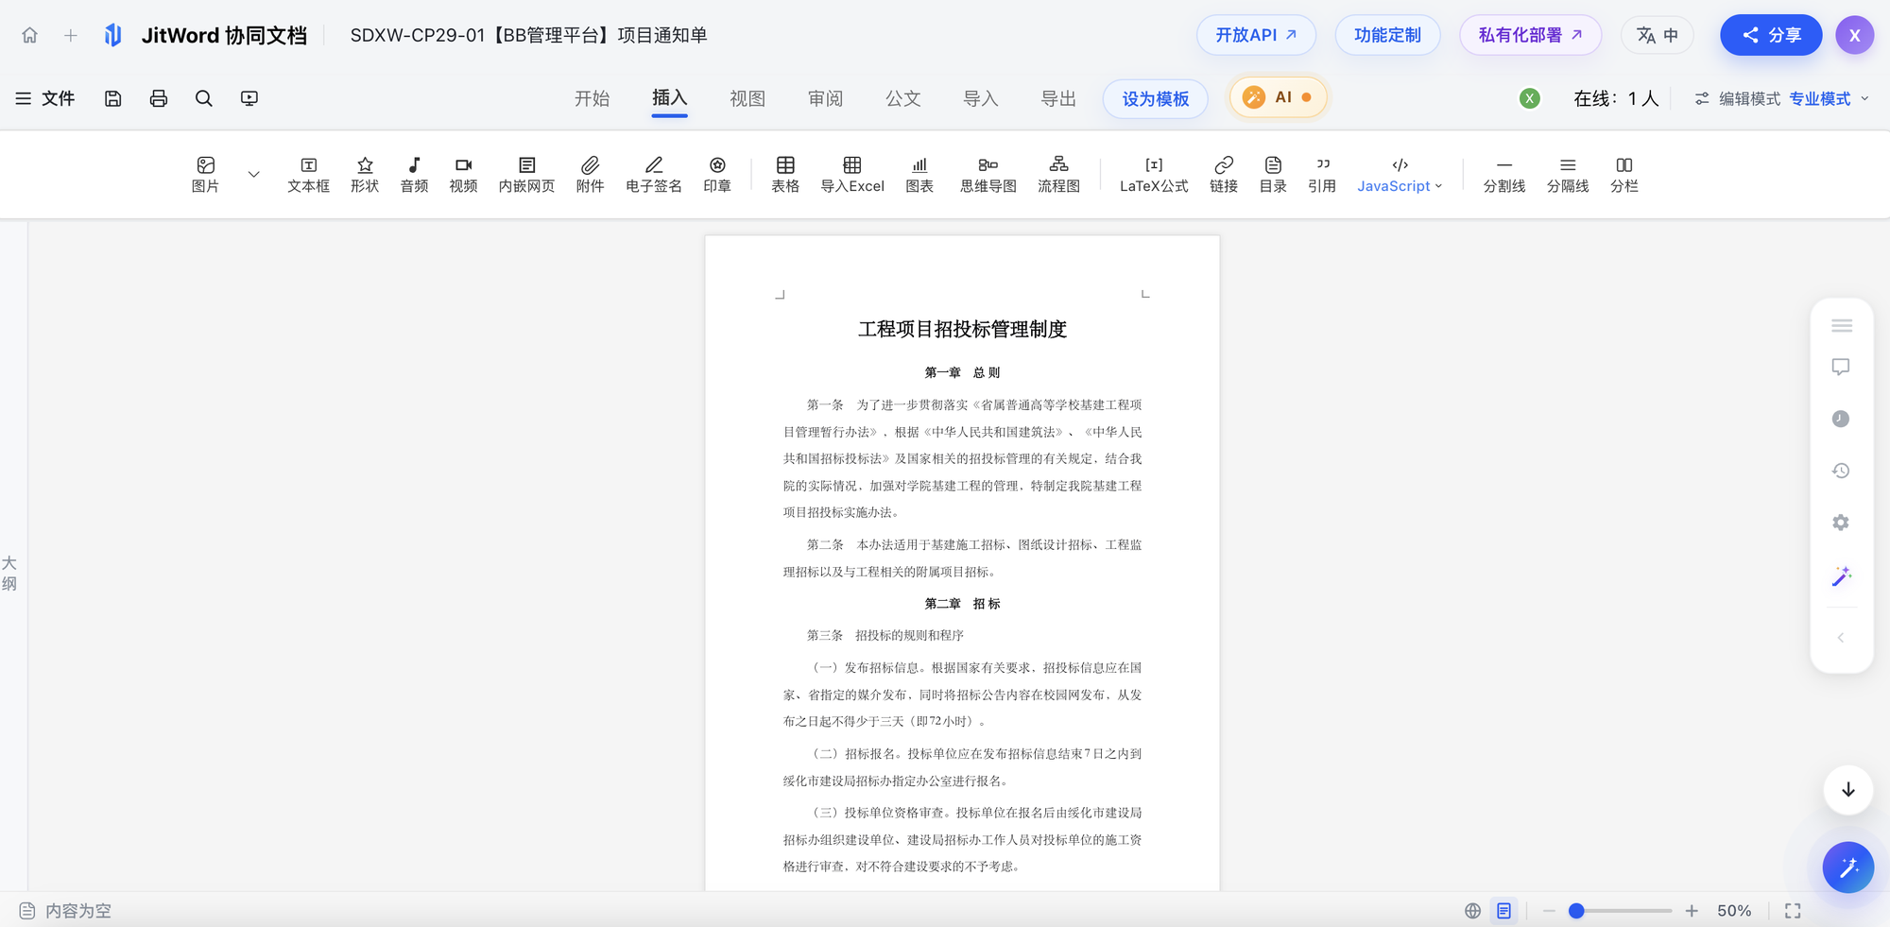
Task: Add an 内嵌网页 embedded web page
Action: [x=526, y=175]
